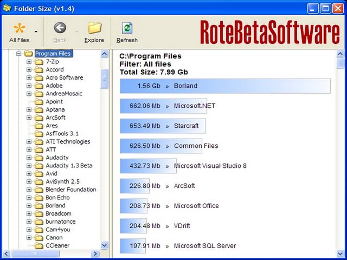Click the Total Size: 7.99 Gb text

coord(154,72)
